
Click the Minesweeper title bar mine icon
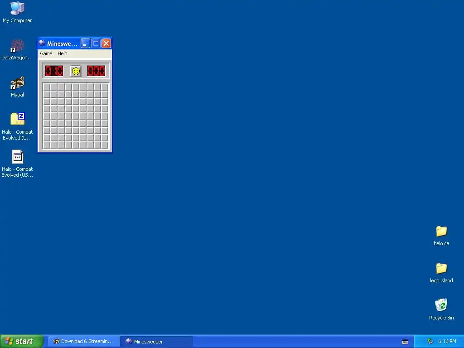click(x=42, y=43)
